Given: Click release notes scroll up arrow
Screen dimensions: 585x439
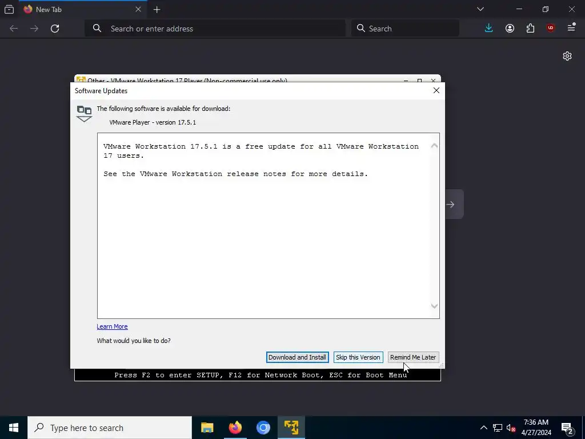Looking at the screenshot, I should 434,146.
